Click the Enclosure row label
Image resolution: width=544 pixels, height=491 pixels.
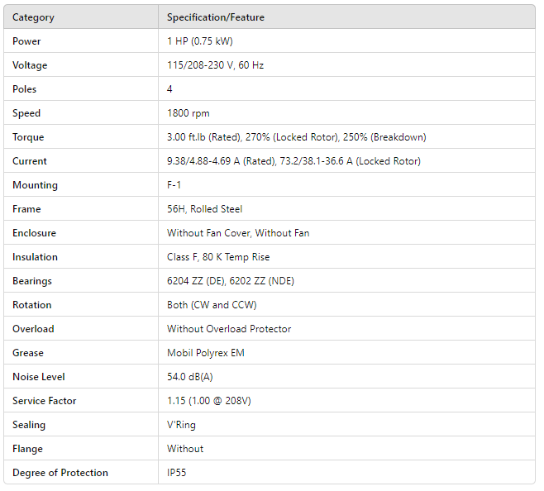(x=35, y=233)
